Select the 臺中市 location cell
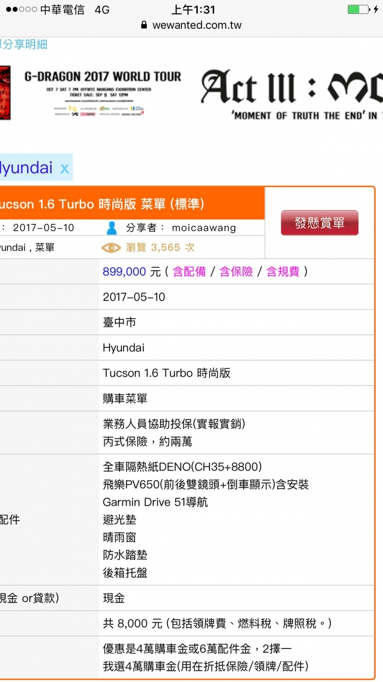Image resolution: width=383 pixels, height=682 pixels. 237,322
